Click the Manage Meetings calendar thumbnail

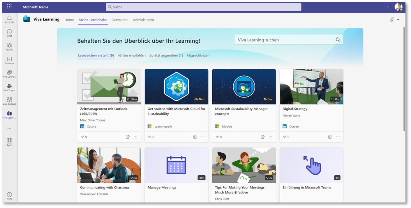click(x=176, y=165)
